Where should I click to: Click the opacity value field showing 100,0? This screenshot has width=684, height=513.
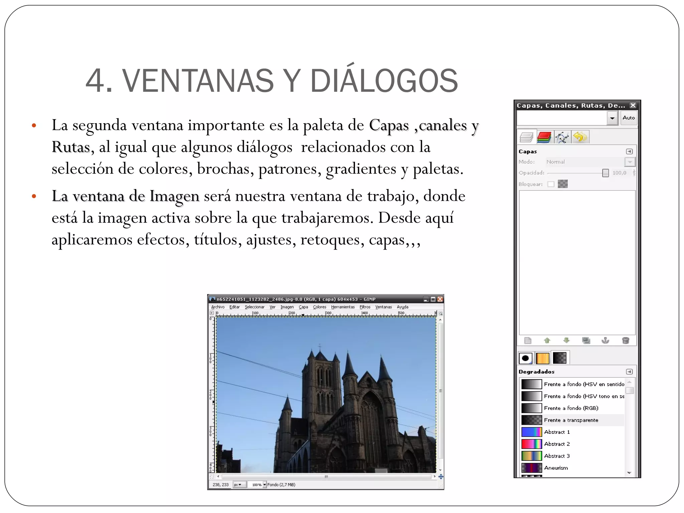(621, 173)
